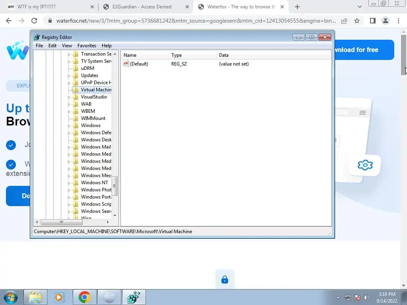Select the Windows Mail folder icon

pos(76,147)
